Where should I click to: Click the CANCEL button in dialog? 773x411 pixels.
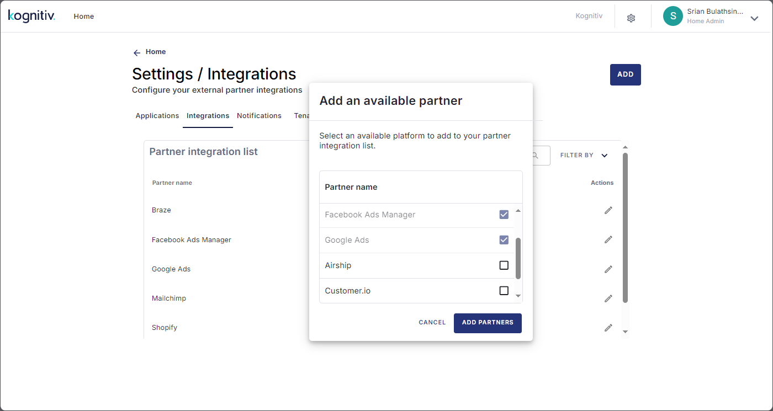pos(432,323)
